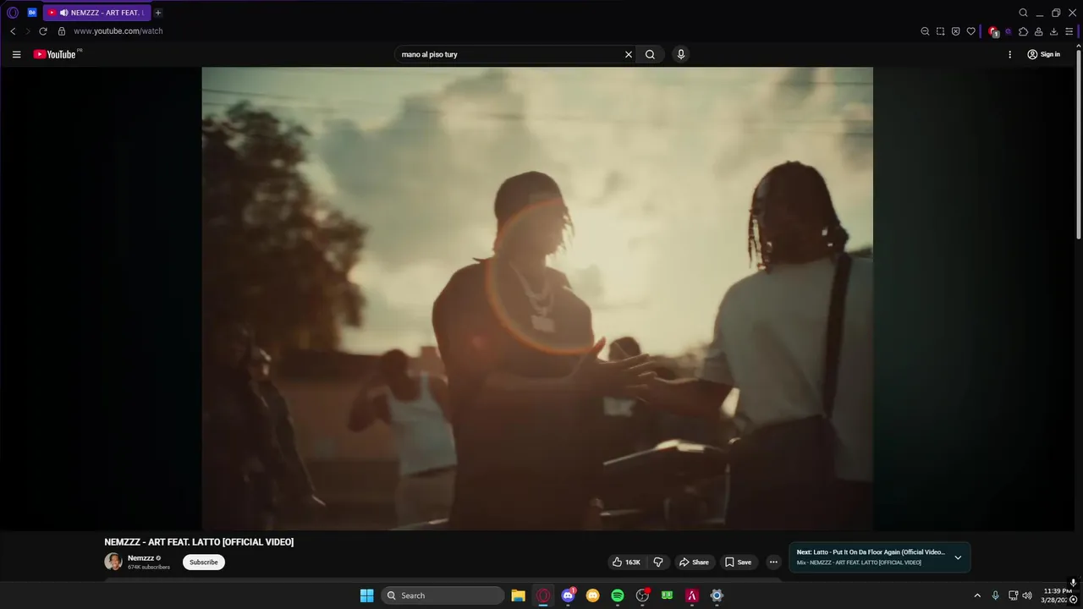The width and height of the screenshot is (1083, 609).
Task: Open File Explorer from the taskbar
Action: pyautogui.click(x=519, y=595)
